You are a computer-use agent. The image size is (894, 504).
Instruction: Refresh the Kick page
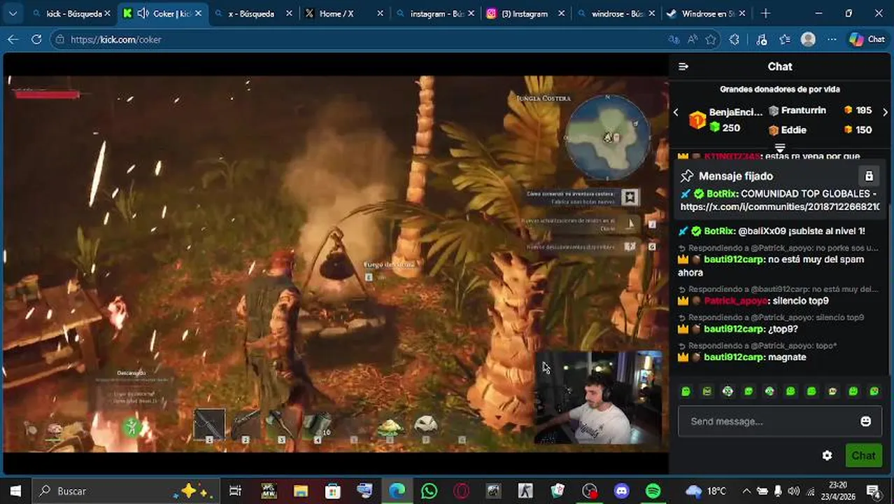[x=36, y=40]
